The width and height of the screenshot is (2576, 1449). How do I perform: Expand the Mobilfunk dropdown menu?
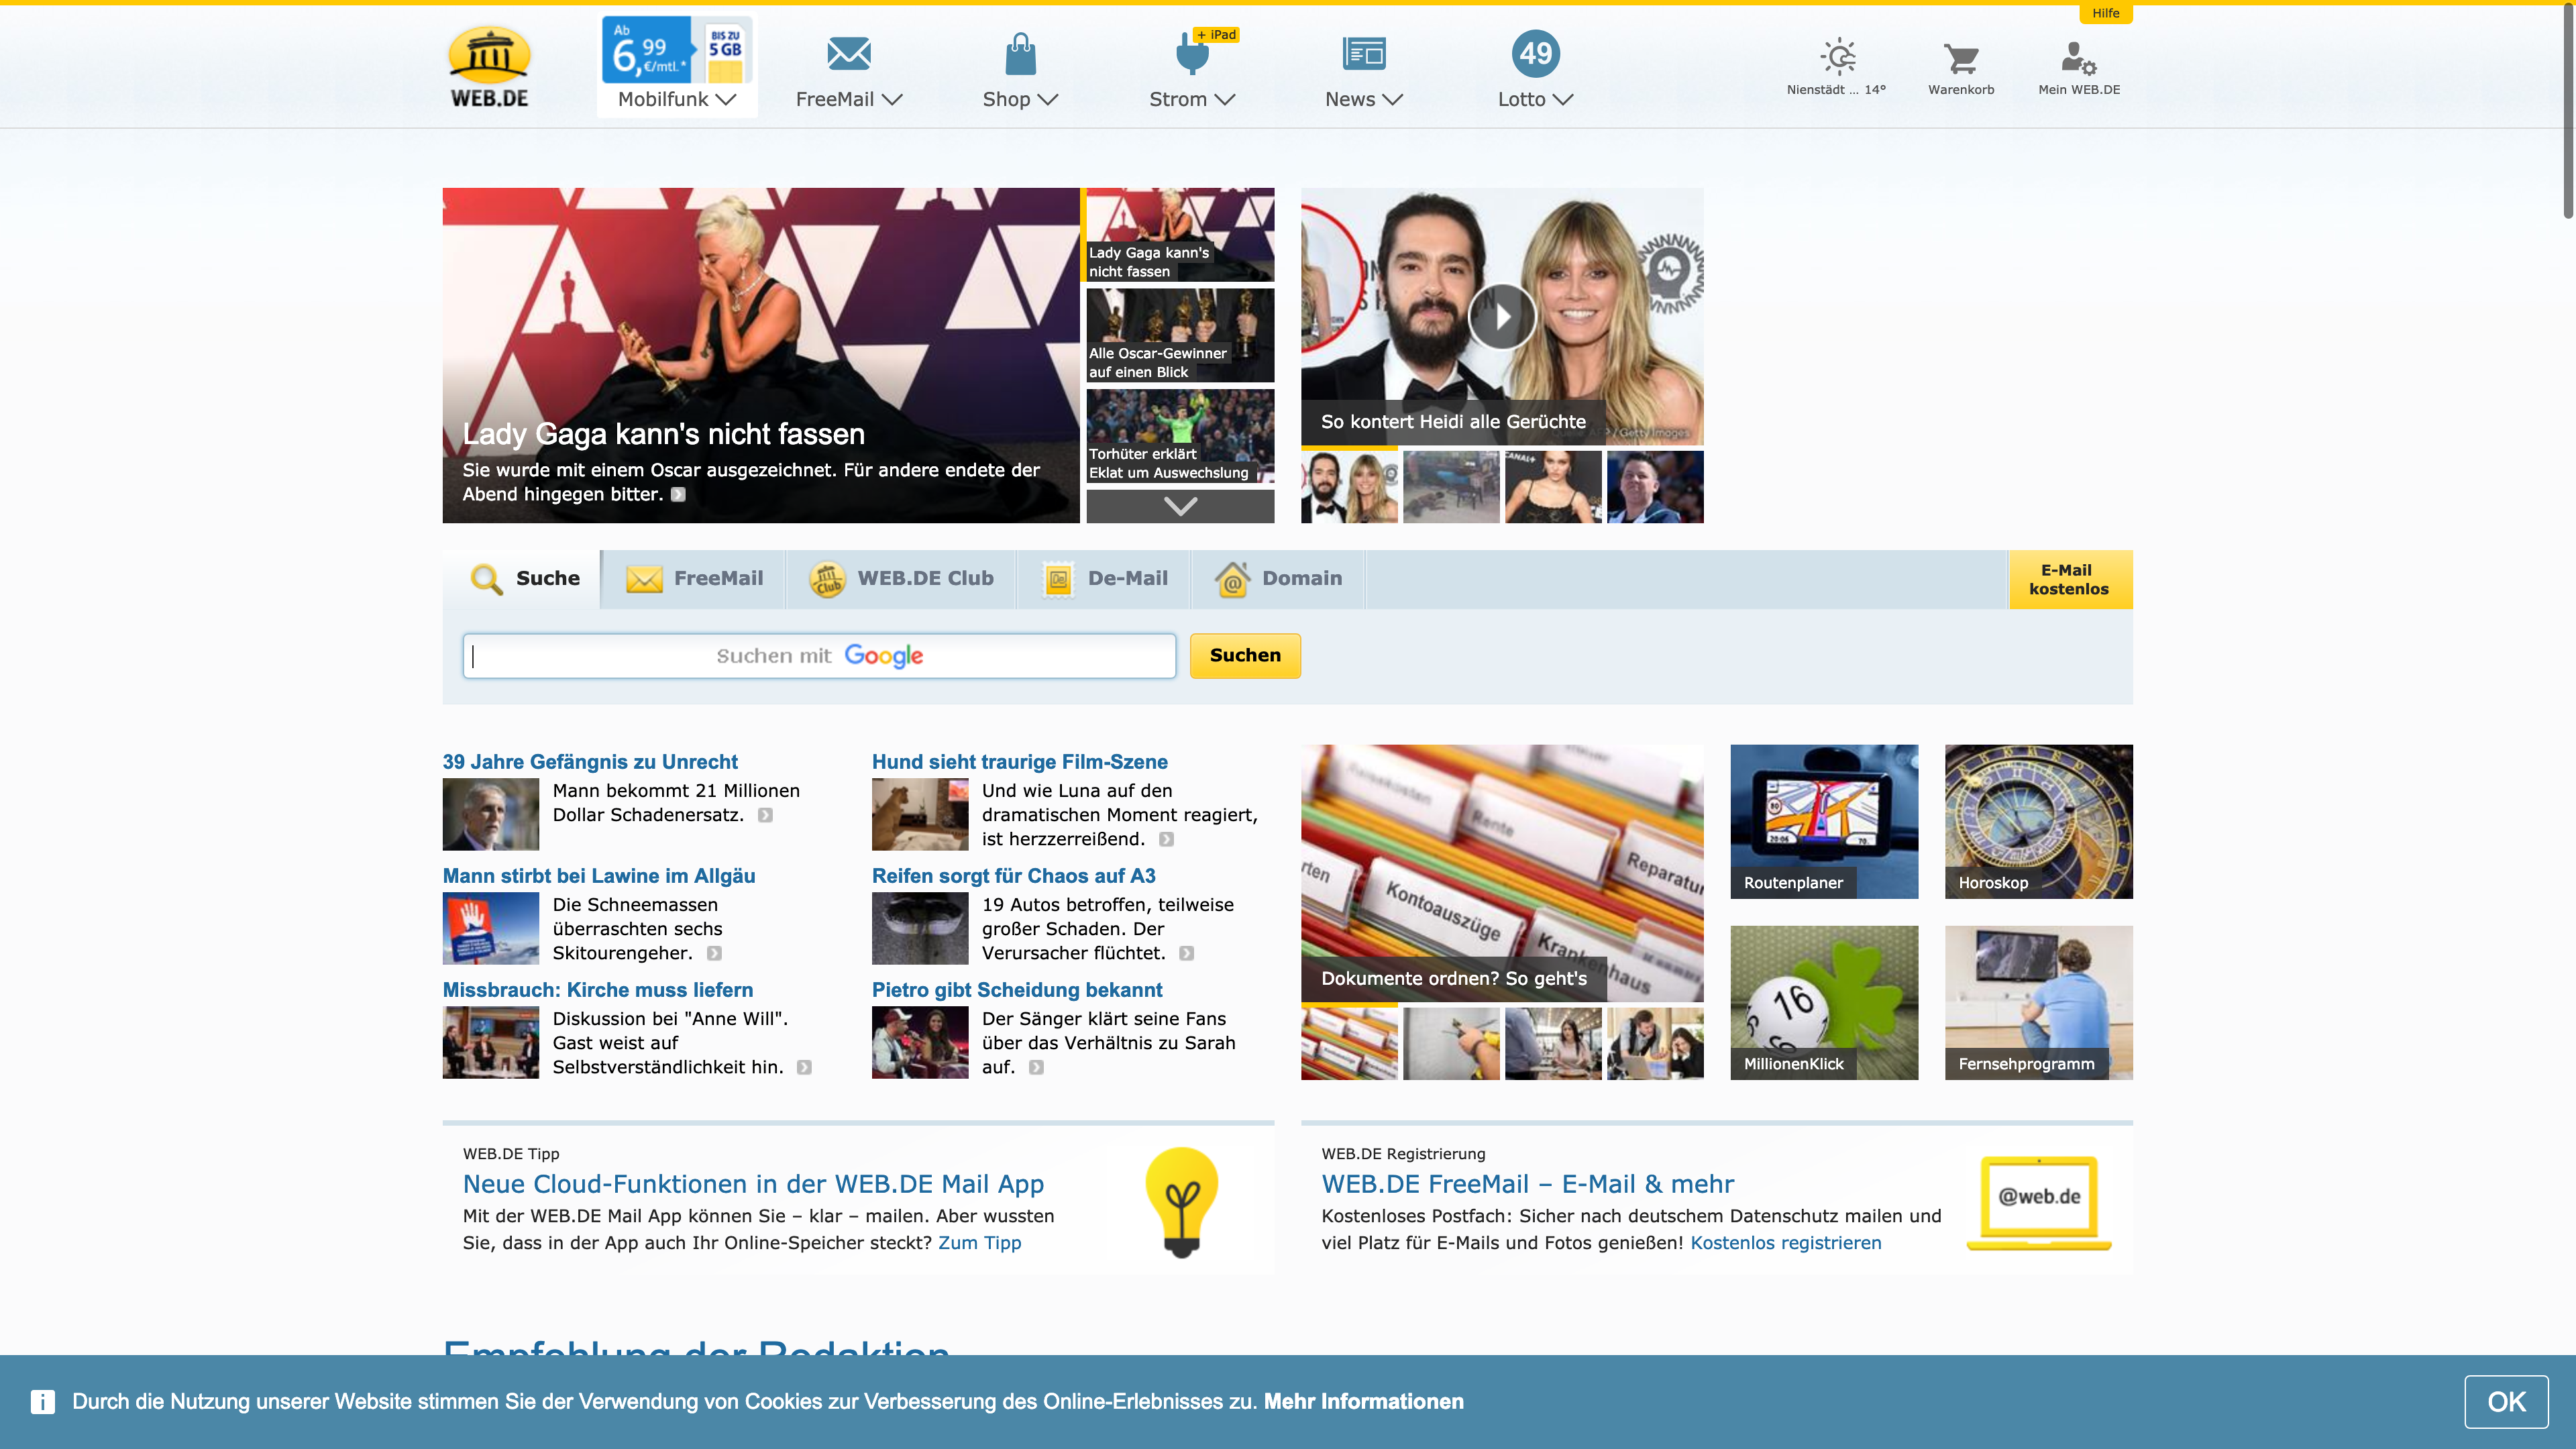677,99
